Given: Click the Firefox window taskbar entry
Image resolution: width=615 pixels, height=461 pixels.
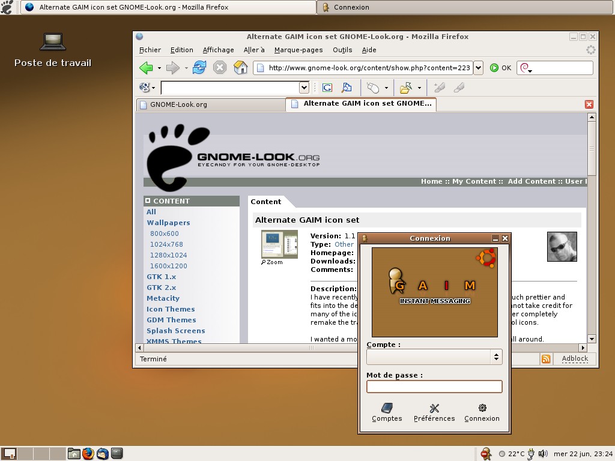Looking at the screenshot, I should click(168, 7).
